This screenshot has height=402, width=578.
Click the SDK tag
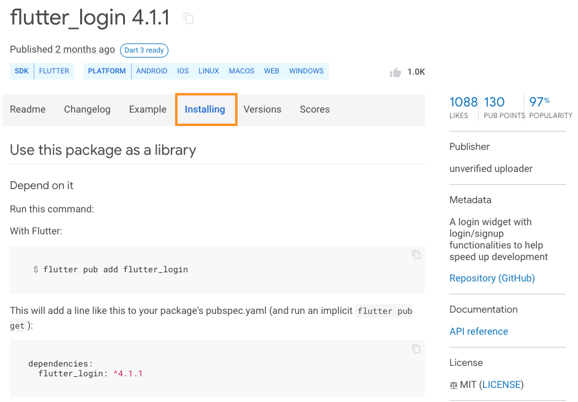22,71
